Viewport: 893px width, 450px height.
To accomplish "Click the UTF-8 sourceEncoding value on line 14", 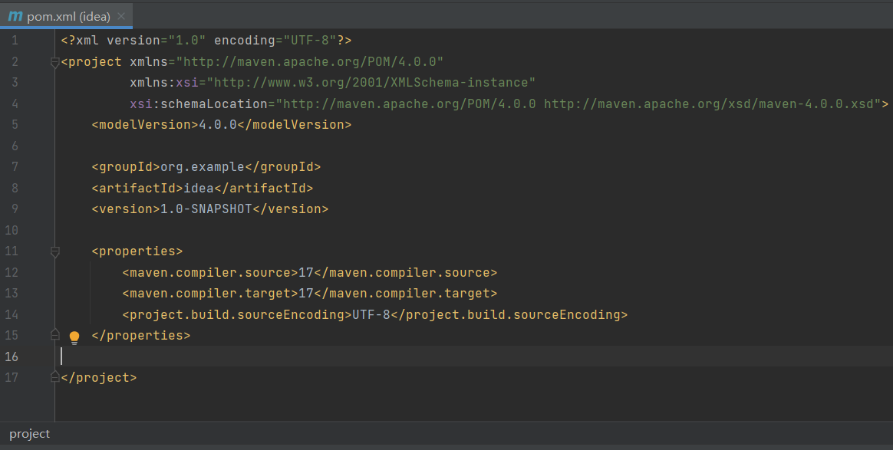I will (371, 314).
